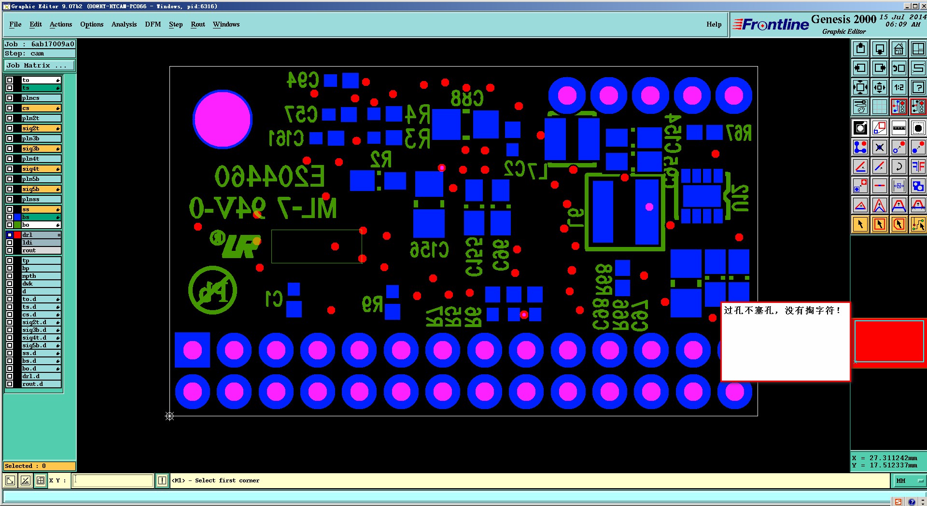The width and height of the screenshot is (927, 506).
Task: Click the pan right view icon
Action: click(880, 68)
